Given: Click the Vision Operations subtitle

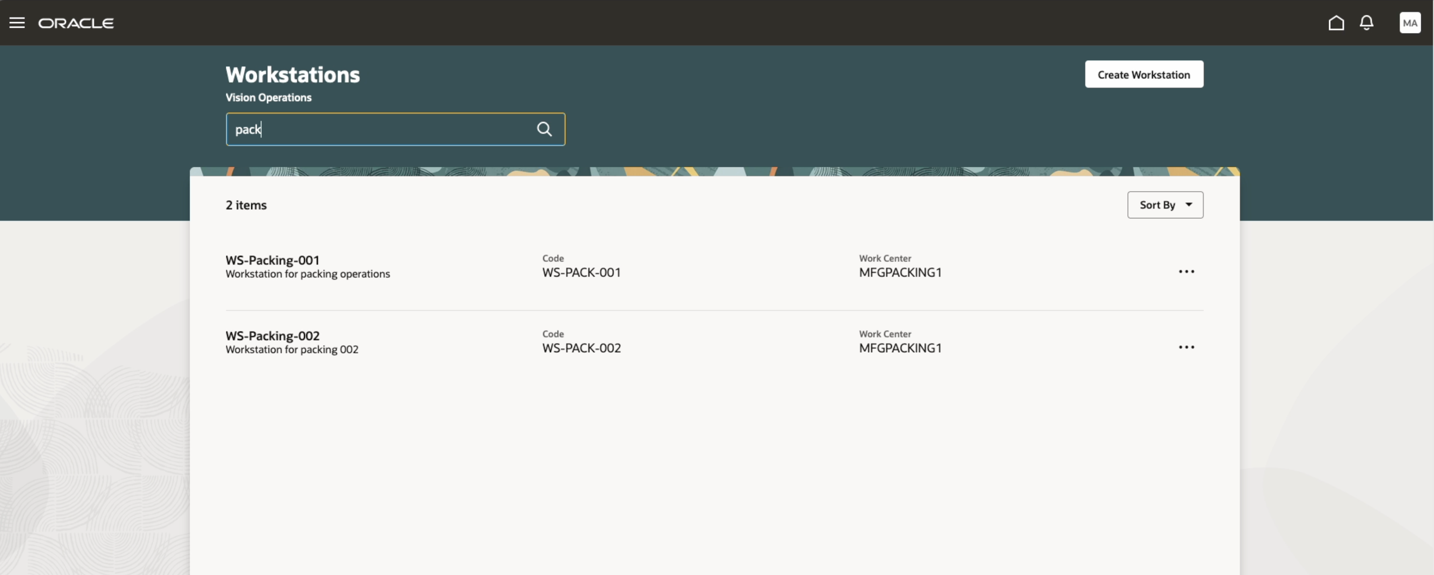Looking at the screenshot, I should tap(268, 97).
